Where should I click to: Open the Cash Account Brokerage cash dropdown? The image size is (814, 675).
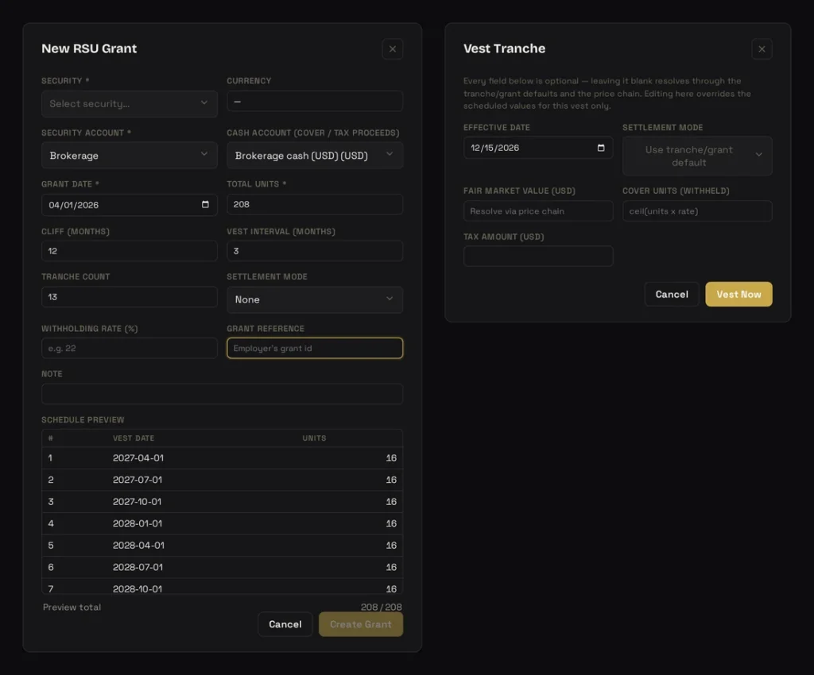[315, 156]
